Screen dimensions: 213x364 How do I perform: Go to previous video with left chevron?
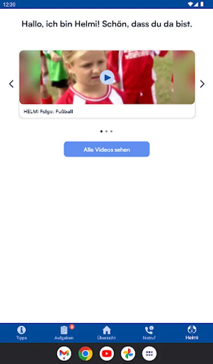click(x=11, y=84)
